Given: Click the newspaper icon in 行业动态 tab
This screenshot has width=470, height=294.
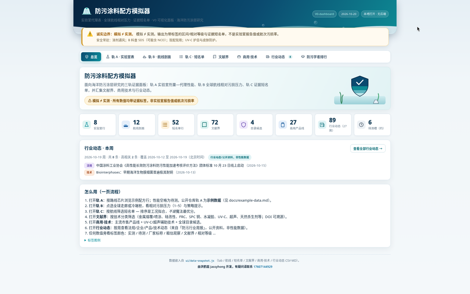Looking at the screenshot, I should [268, 57].
